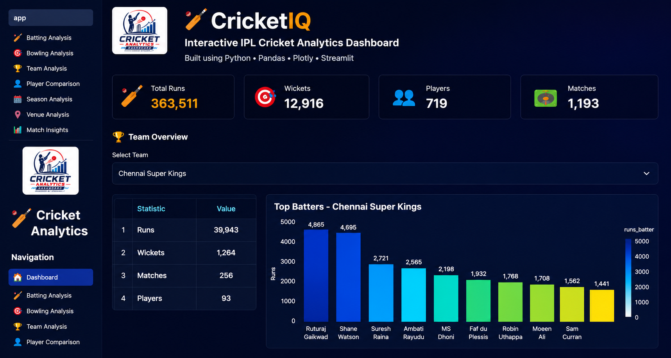Click the target icon beside top Bowling Analysis
This screenshot has height=358, width=671.
coord(18,53)
